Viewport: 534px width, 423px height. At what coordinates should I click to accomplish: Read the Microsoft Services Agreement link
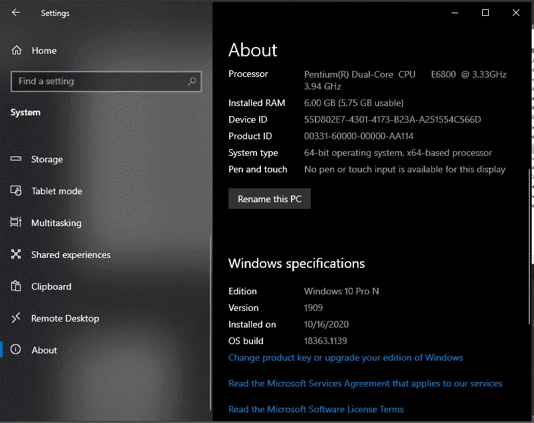(x=365, y=384)
